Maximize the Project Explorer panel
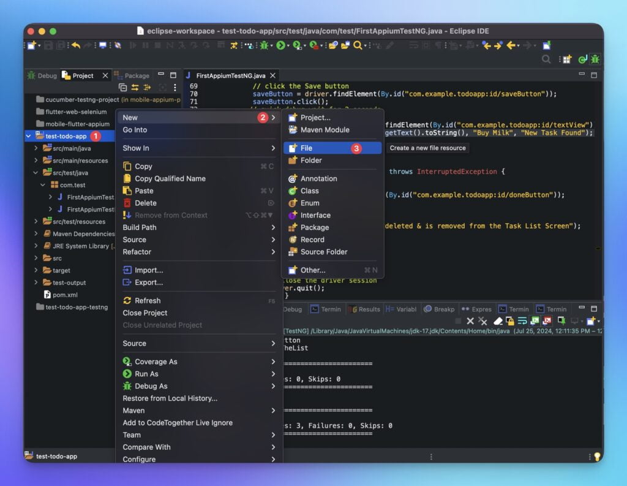The image size is (627, 486). pyautogui.click(x=173, y=75)
